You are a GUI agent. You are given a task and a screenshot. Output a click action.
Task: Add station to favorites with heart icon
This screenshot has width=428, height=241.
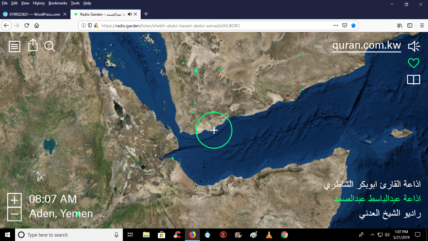[413, 63]
